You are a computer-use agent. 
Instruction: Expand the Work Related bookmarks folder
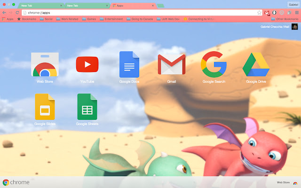pos(67,19)
